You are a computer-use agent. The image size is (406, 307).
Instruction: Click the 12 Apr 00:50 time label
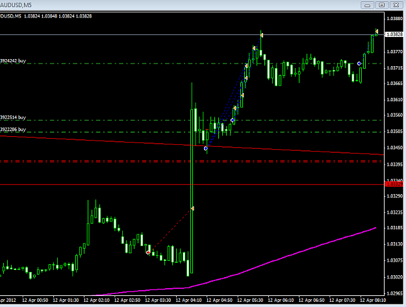coord(35,301)
